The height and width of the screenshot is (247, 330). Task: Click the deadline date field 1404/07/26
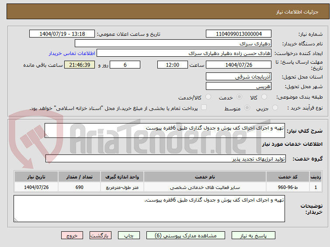tap(239, 65)
